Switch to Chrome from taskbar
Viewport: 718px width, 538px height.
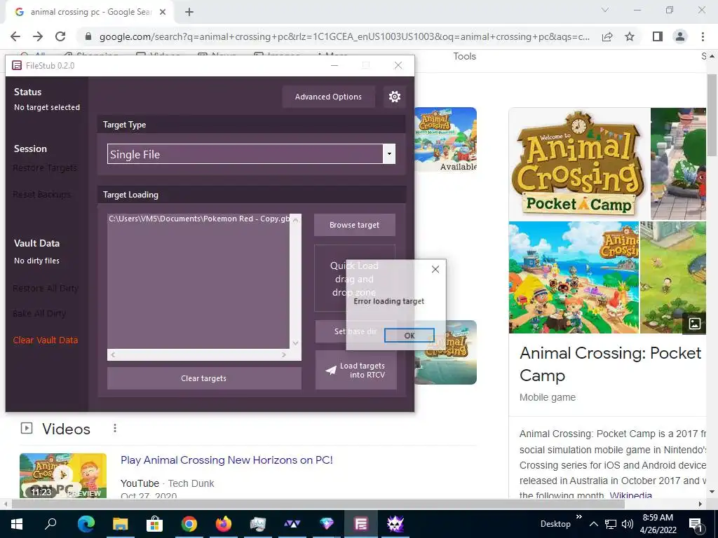[x=189, y=524]
